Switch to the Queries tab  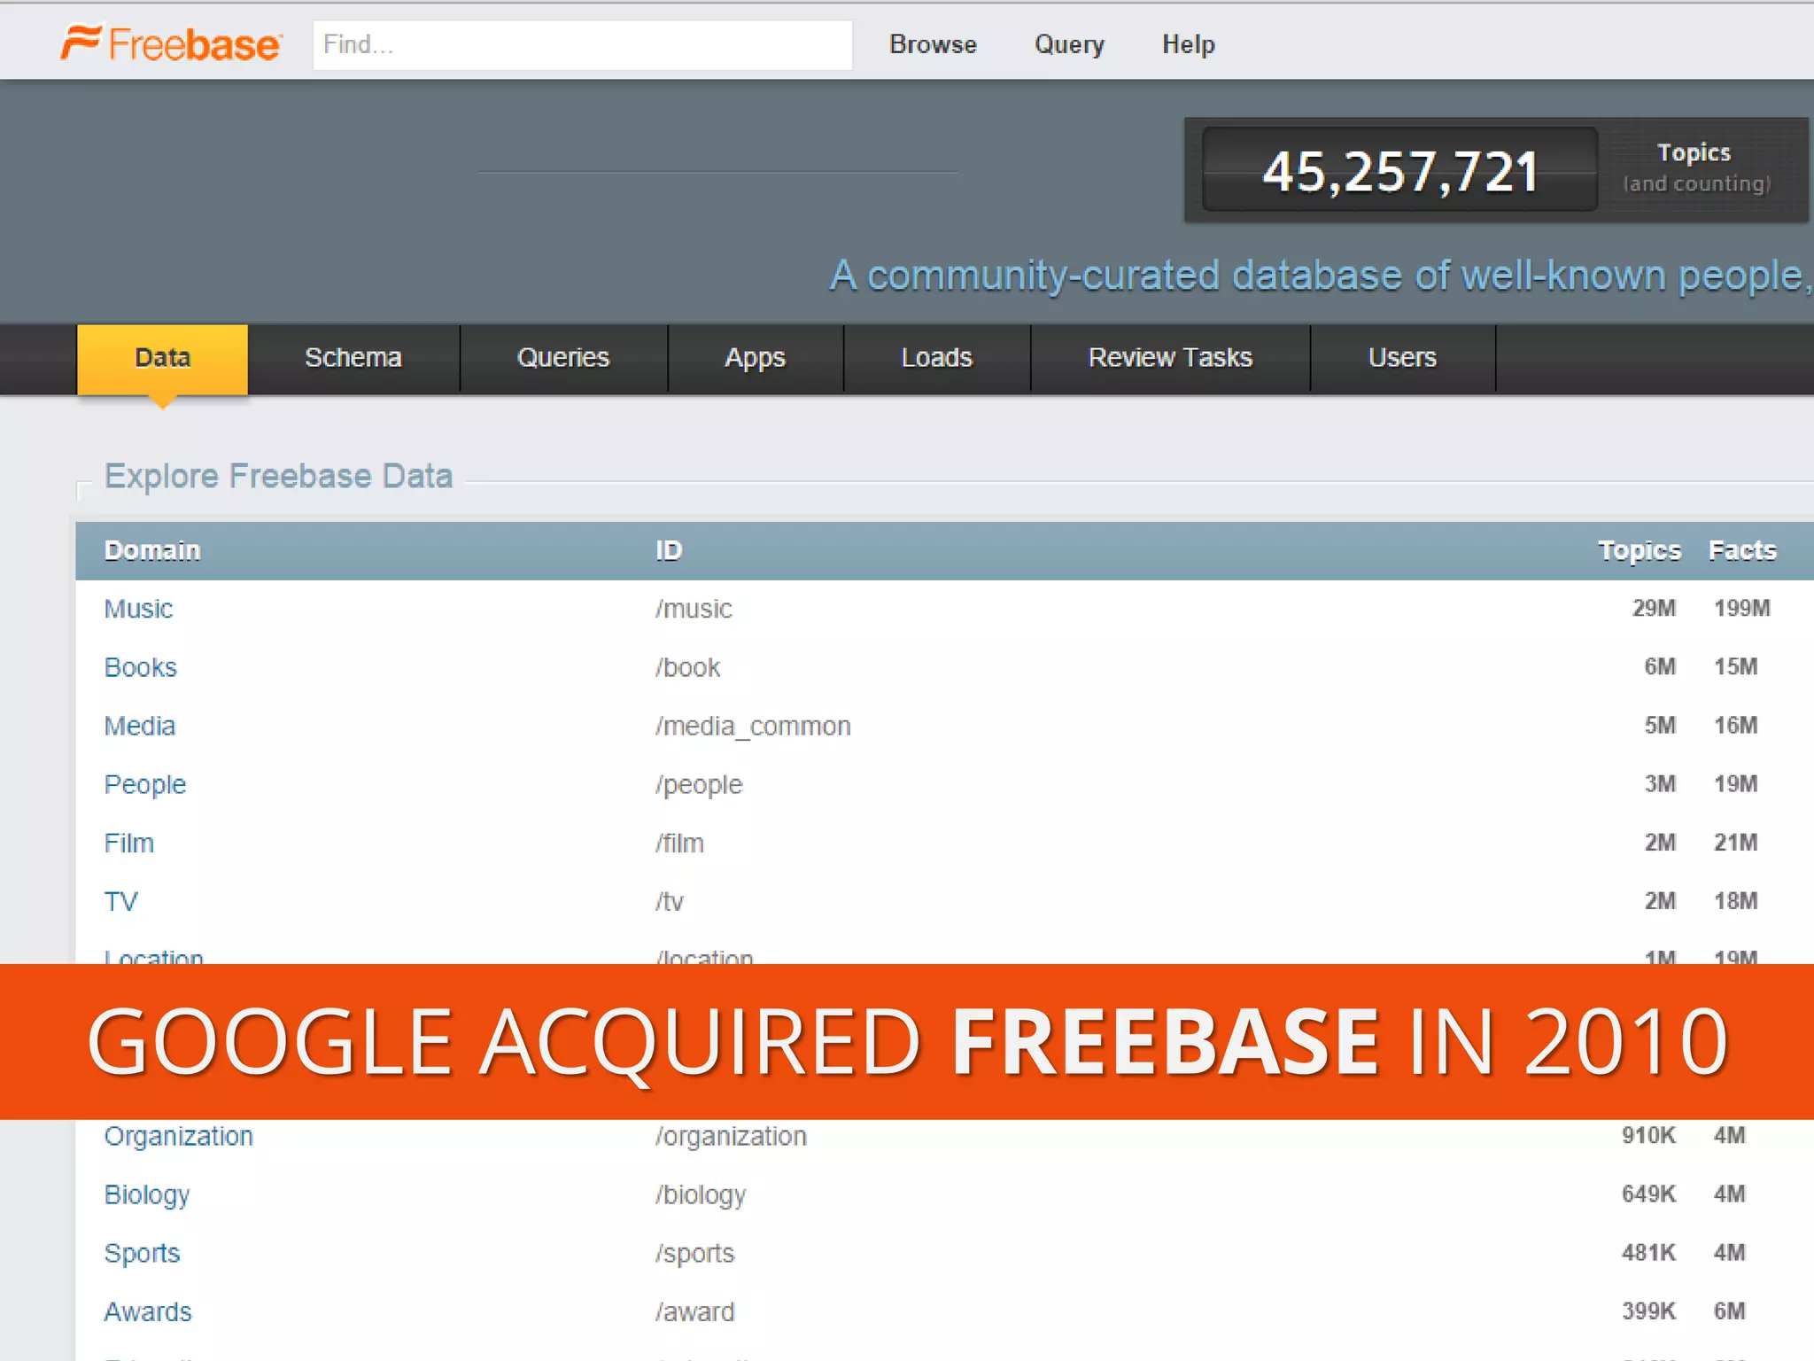point(563,358)
